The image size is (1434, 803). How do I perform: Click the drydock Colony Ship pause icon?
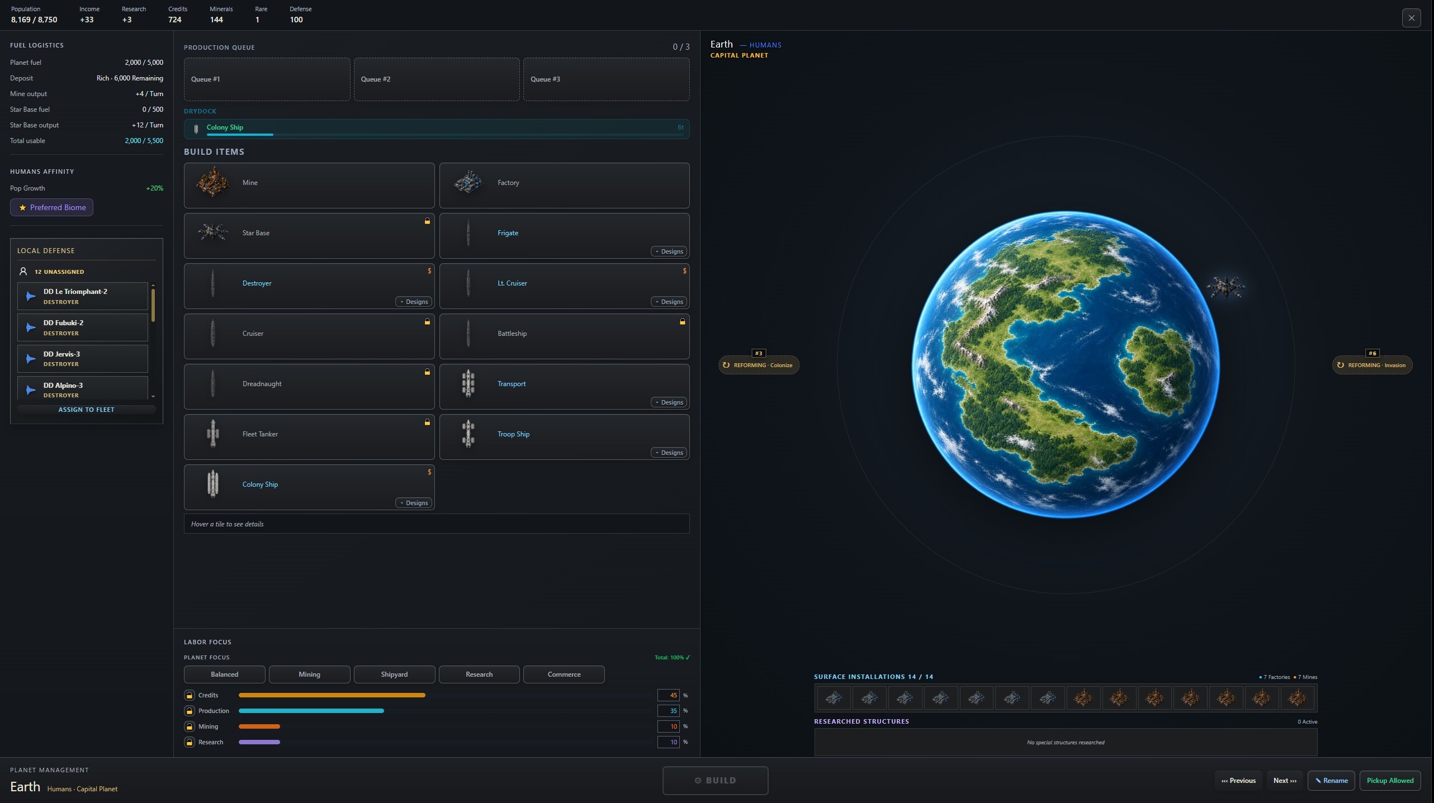pyautogui.click(x=196, y=129)
